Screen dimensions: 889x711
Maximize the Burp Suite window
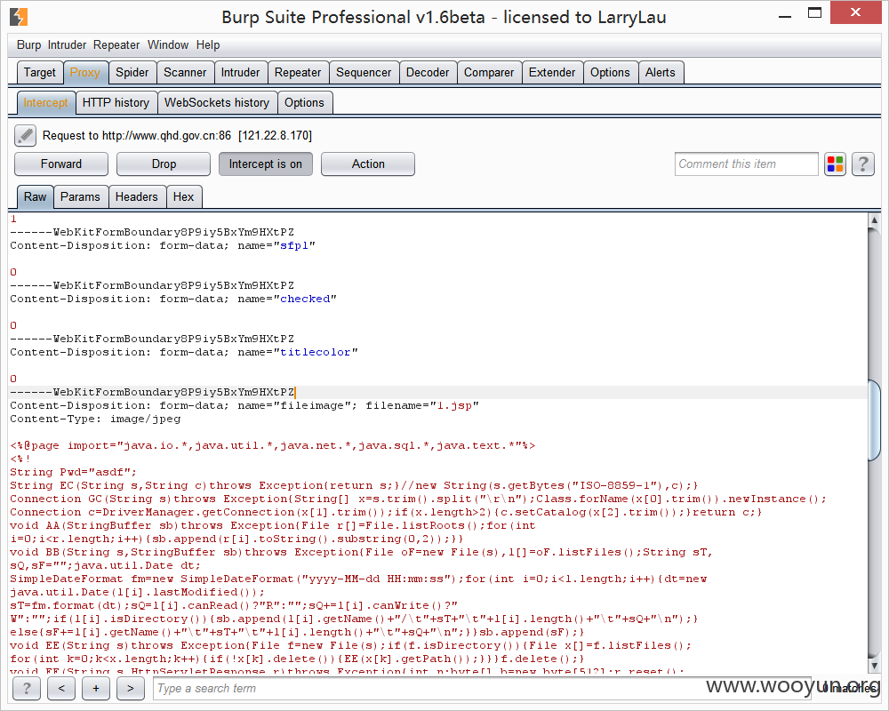814,13
